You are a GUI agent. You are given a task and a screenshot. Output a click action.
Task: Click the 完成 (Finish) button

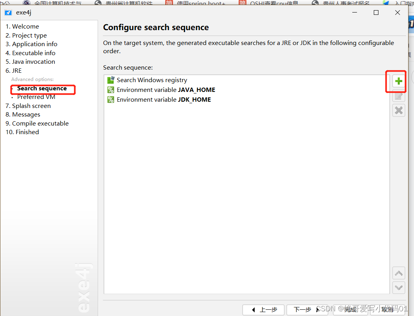(x=350, y=310)
